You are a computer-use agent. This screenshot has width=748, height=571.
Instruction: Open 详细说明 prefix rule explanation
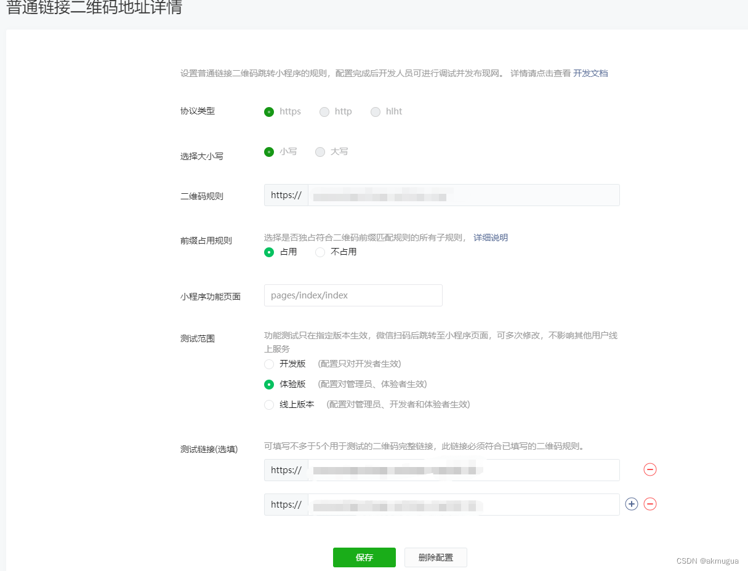pyautogui.click(x=491, y=238)
